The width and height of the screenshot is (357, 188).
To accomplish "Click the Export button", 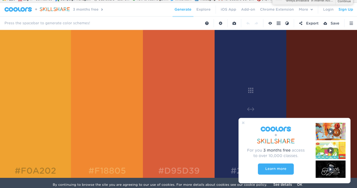I will pyautogui.click(x=312, y=23).
